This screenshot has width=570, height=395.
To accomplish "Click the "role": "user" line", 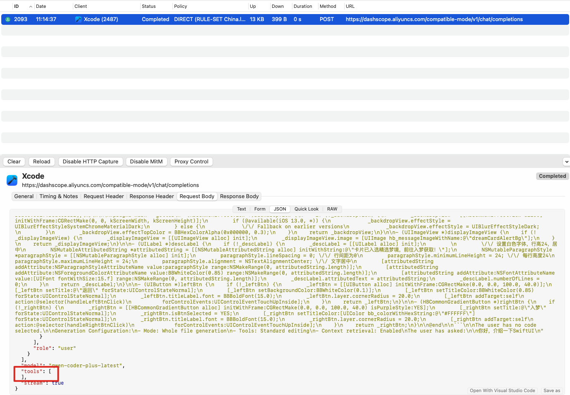I will click(x=55, y=348).
